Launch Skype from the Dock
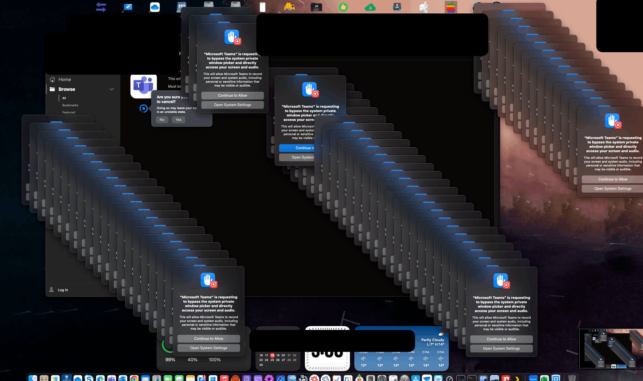 89,378
